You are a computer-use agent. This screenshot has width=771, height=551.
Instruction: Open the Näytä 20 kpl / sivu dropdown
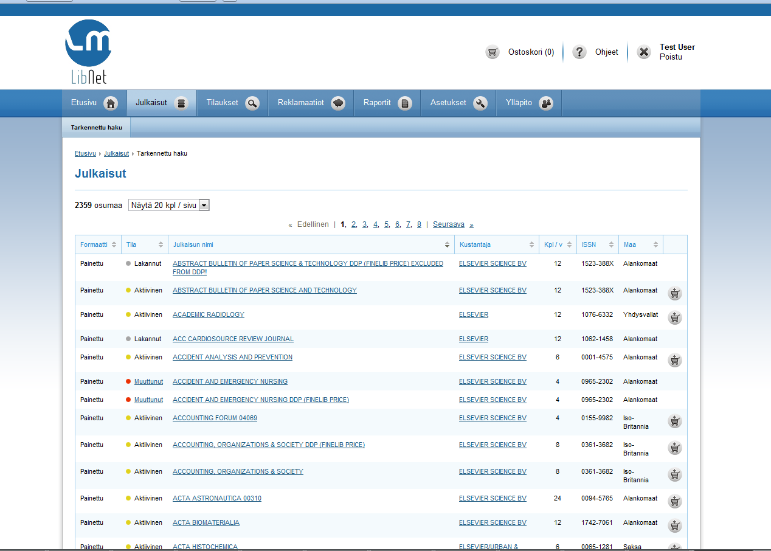(x=169, y=206)
